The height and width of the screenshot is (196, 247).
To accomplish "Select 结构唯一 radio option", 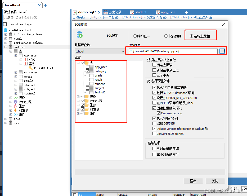I will click(x=135, y=36).
